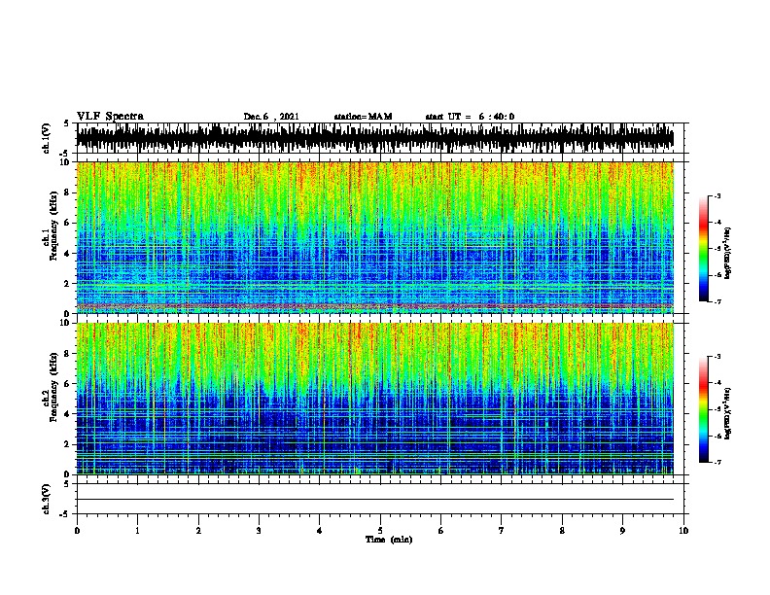Click the flat ch.3 voltage line
Screen dimensions: 770x595
pyautogui.click(x=375, y=500)
